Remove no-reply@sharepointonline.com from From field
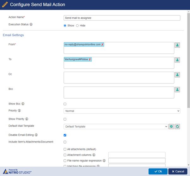This screenshot has width=190, height=176. pos(102,45)
